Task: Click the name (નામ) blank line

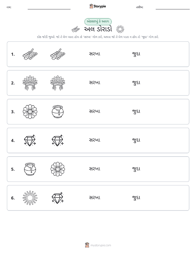Action: (49, 9)
